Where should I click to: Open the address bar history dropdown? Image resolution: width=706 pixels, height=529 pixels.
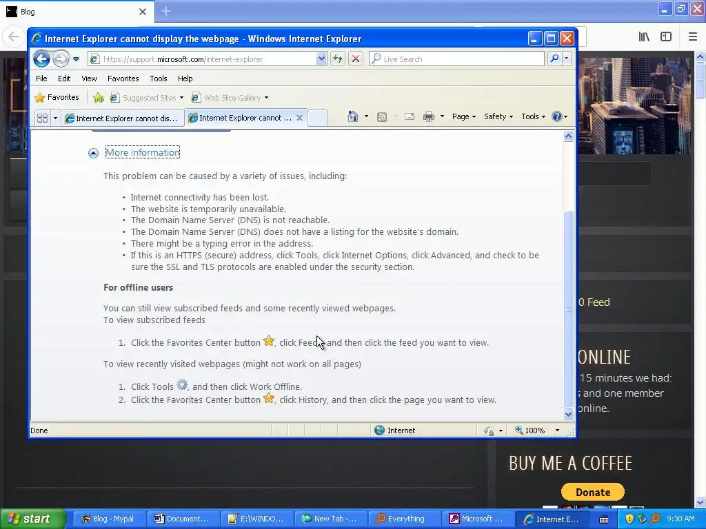[x=321, y=59]
